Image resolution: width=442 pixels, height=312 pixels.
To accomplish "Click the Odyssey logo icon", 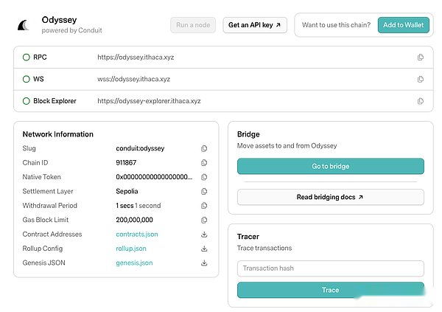I will (24, 26).
